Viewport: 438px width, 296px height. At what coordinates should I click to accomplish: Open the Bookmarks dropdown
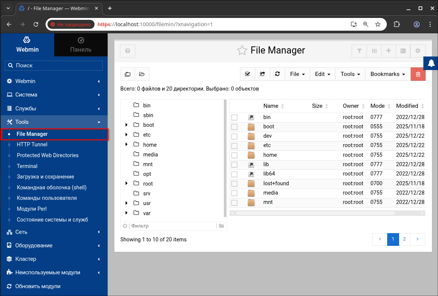(x=388, y=74)
